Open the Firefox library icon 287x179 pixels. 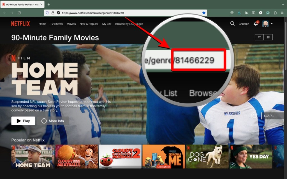point(246,13)
